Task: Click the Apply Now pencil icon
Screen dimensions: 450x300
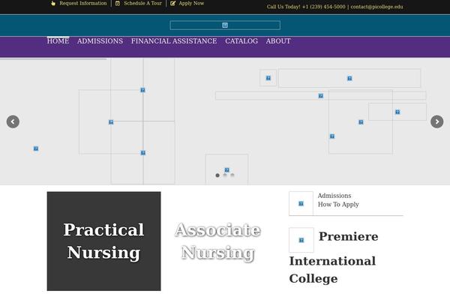Action: (x=173, y=4)
